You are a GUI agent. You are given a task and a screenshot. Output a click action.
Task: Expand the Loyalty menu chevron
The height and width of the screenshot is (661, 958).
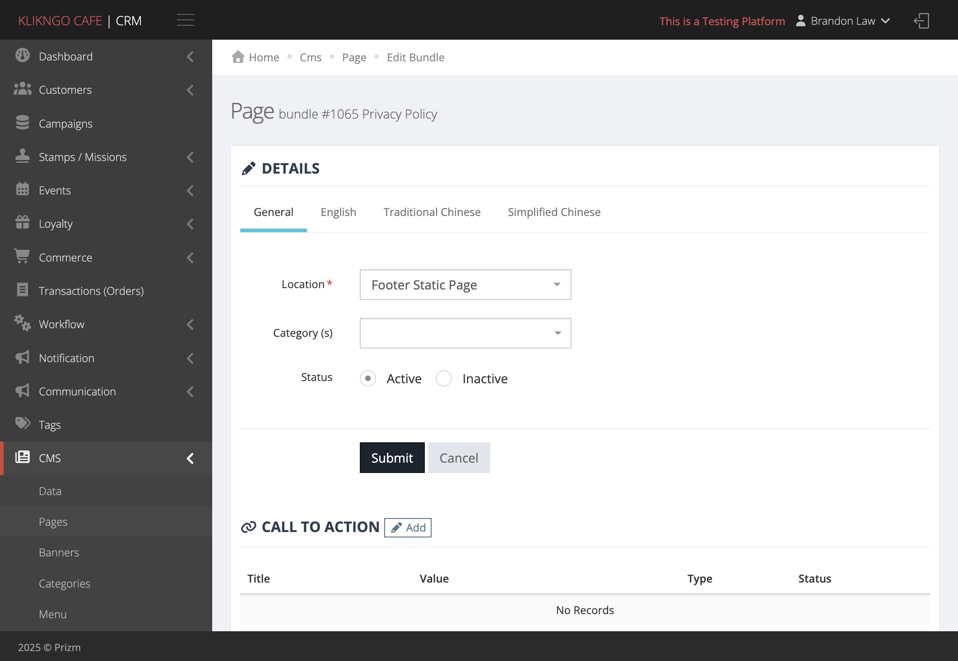coord(190,224)
